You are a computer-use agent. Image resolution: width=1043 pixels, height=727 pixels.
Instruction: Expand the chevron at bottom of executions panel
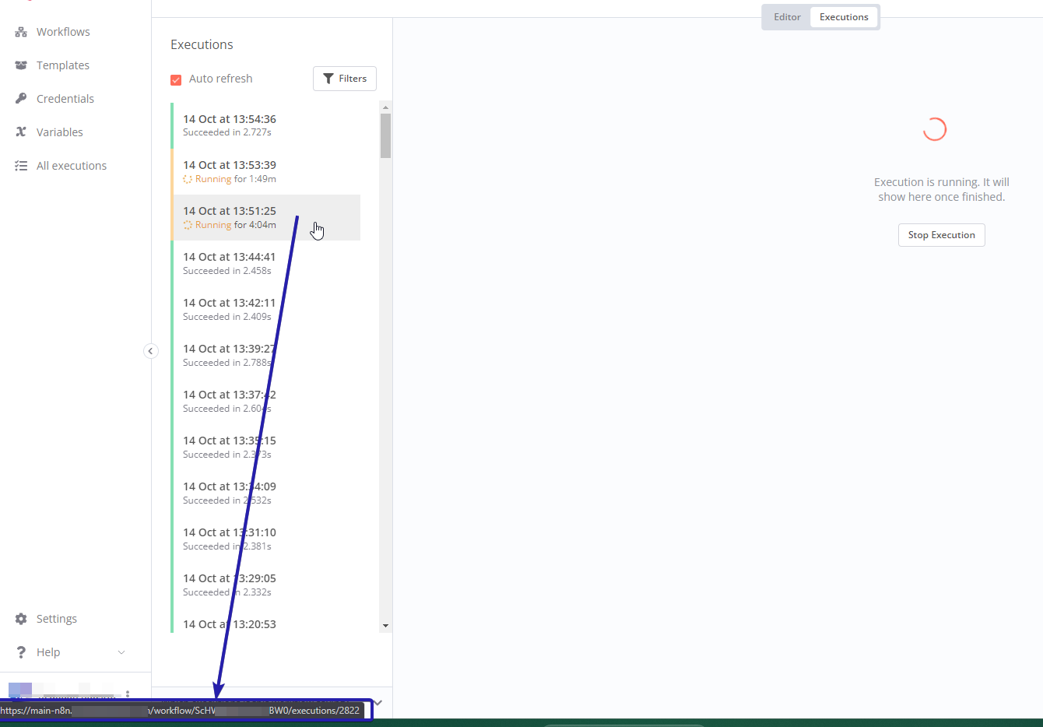[x=378, y=703]
